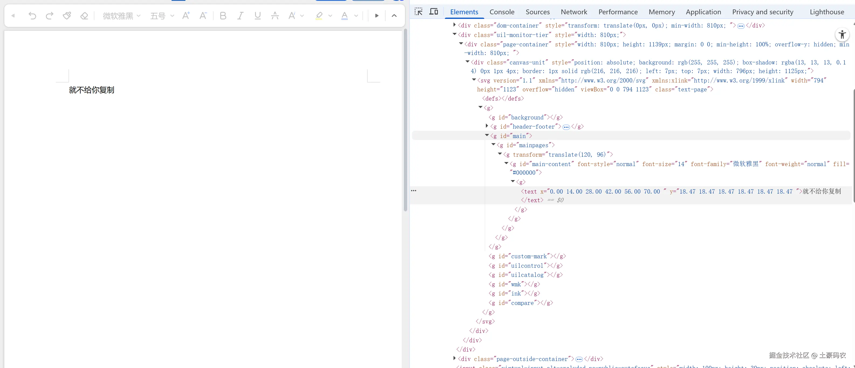Activate DevTools inspect element picker icon
Screen dimensions: 855x368
[x=418, y=12]
